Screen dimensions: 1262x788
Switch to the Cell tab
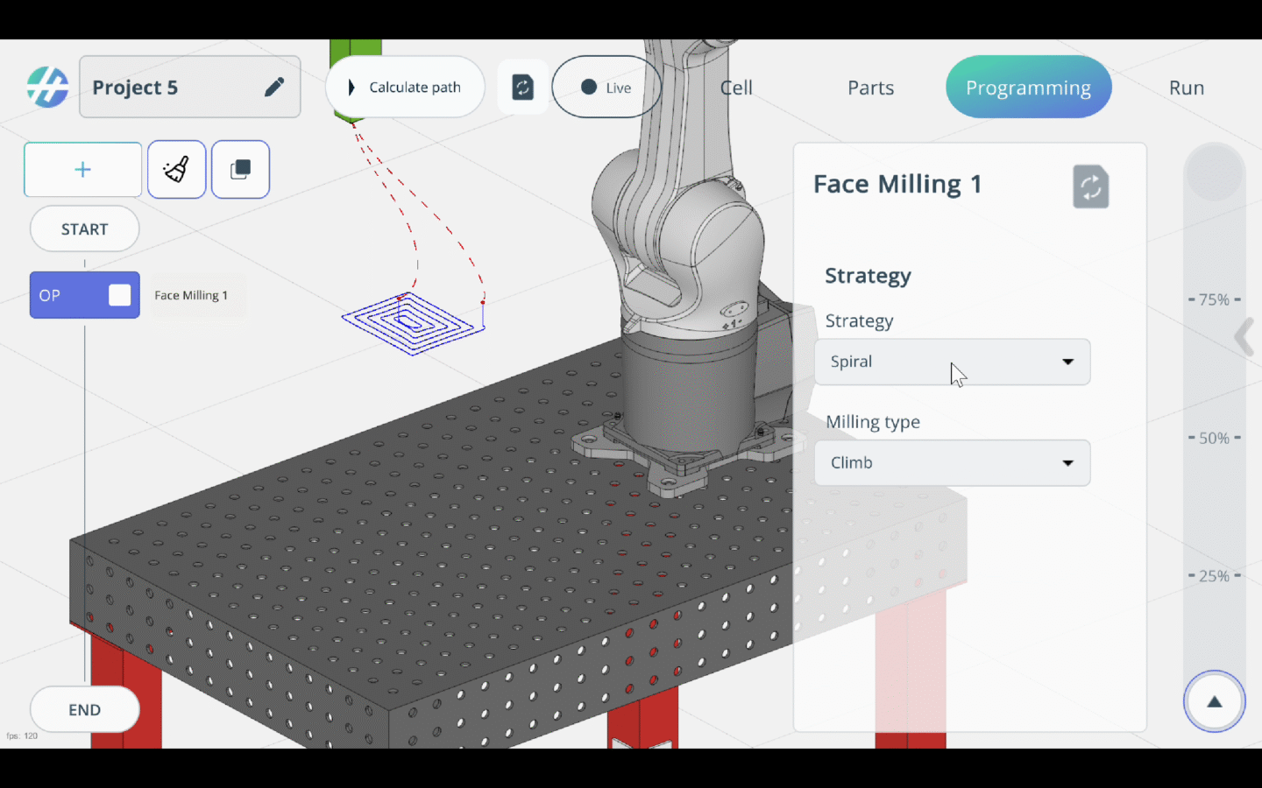tap(735, 87)
